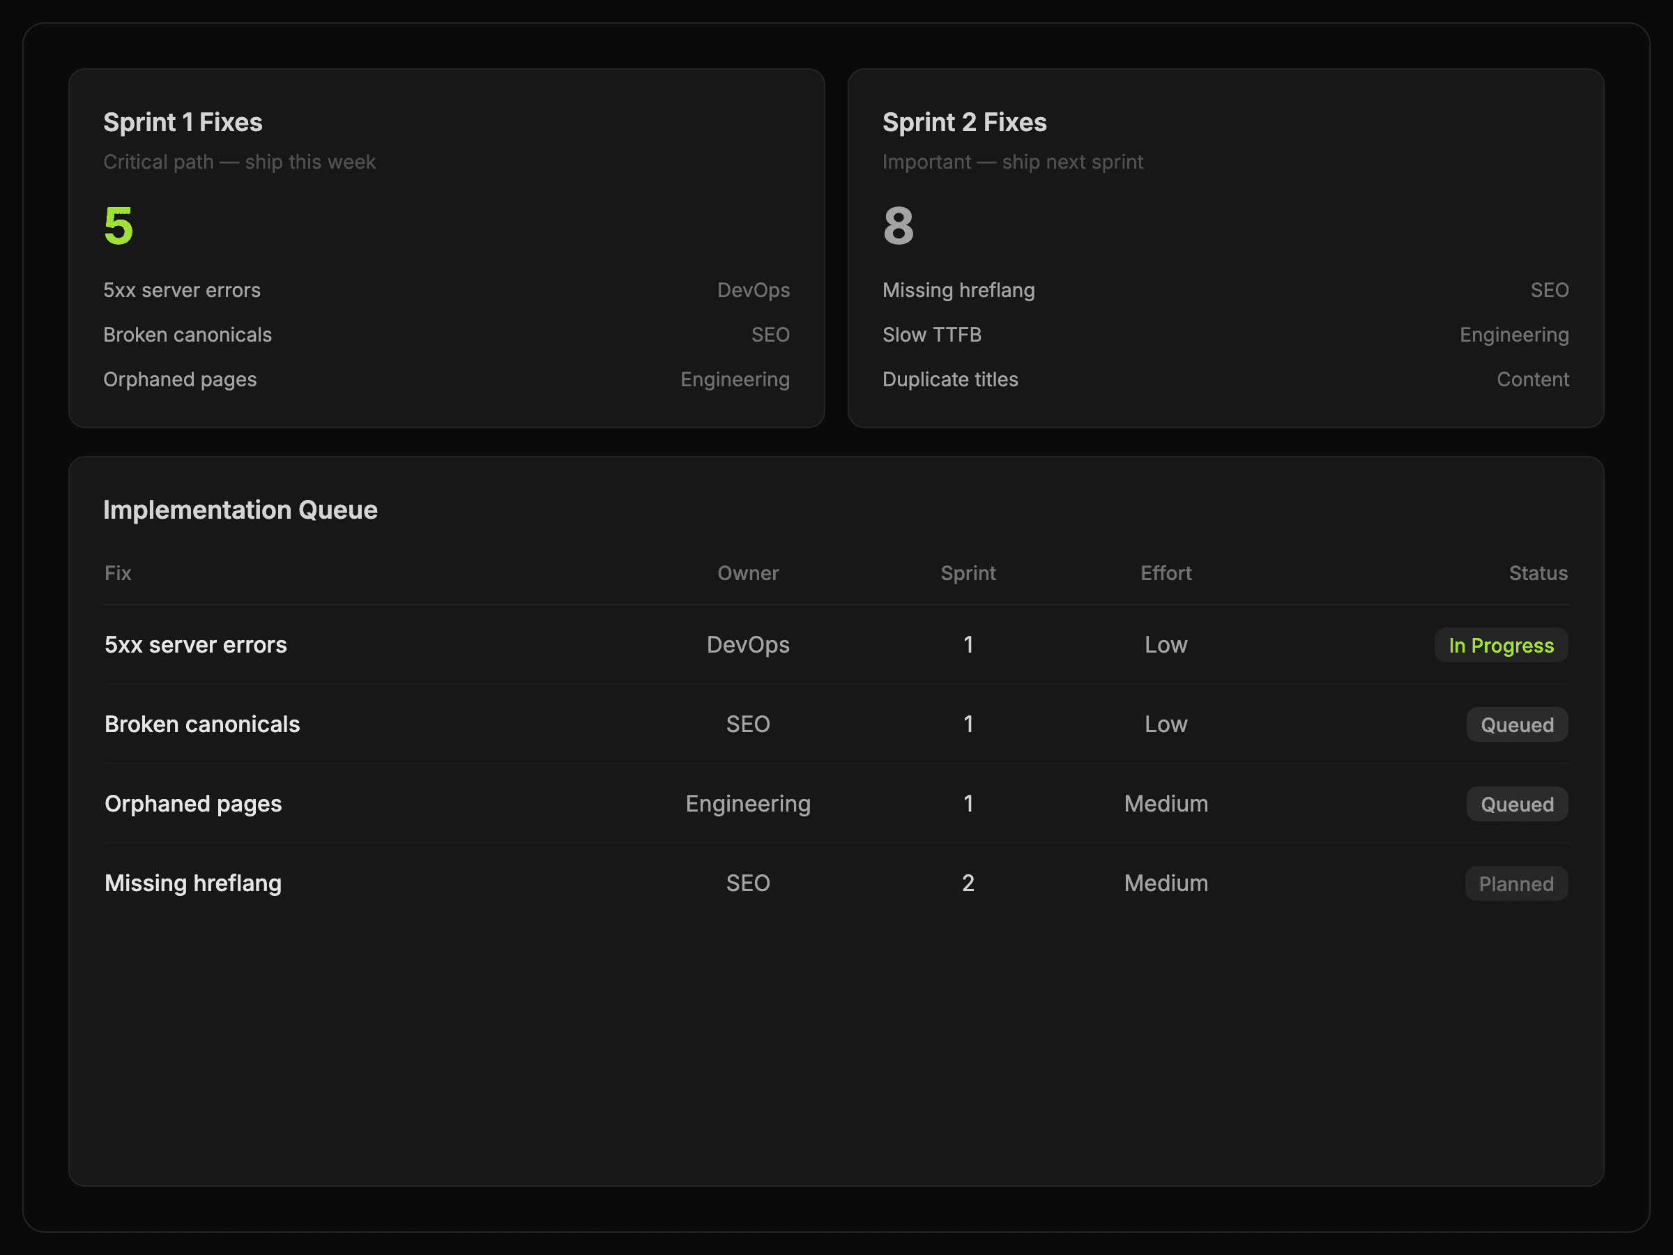Sort by the Status column header
1673x1255 pixels.
1538,572
